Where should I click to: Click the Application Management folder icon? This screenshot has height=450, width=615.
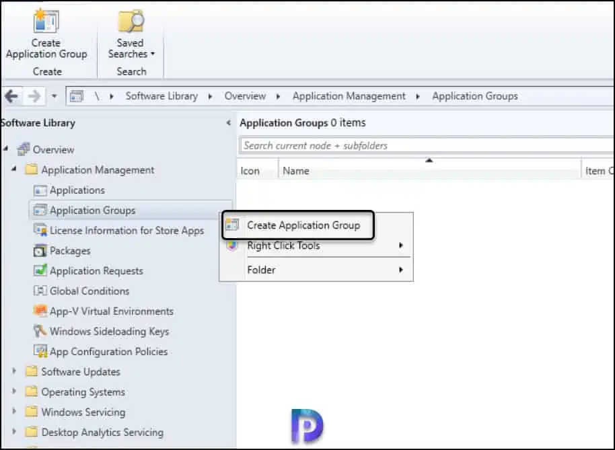32,170
